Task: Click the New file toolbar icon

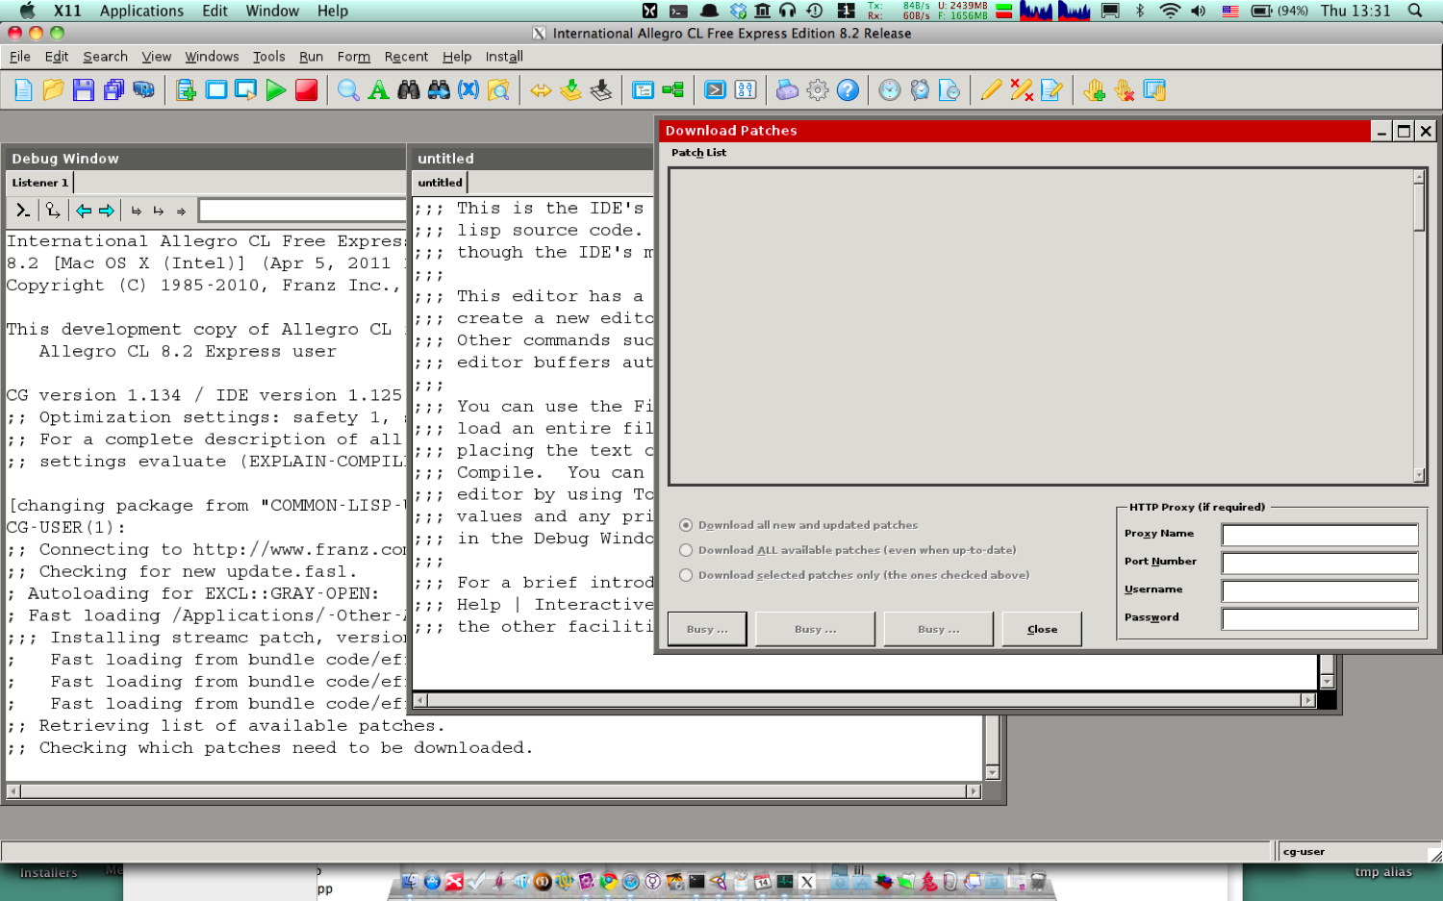Action: 24,90
